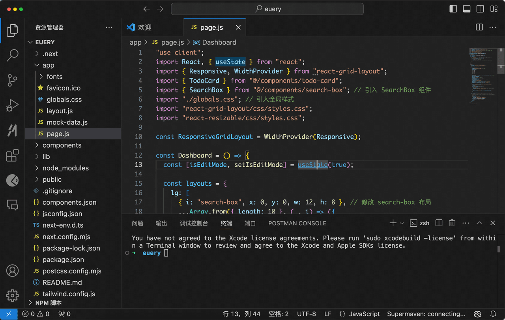Expand the NPM 脚本 section
Viewport: 505px width, 320px height.
coord(73,303)
